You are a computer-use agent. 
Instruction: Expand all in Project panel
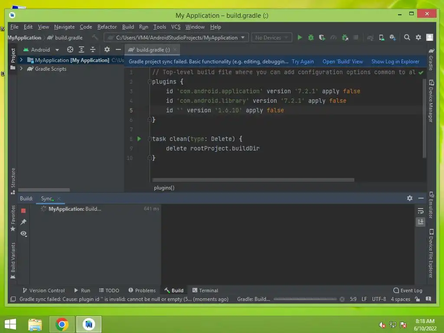tap(82, 49)
